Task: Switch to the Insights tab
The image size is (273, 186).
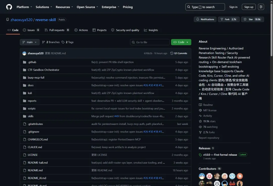Action: [x=151, y=30]
